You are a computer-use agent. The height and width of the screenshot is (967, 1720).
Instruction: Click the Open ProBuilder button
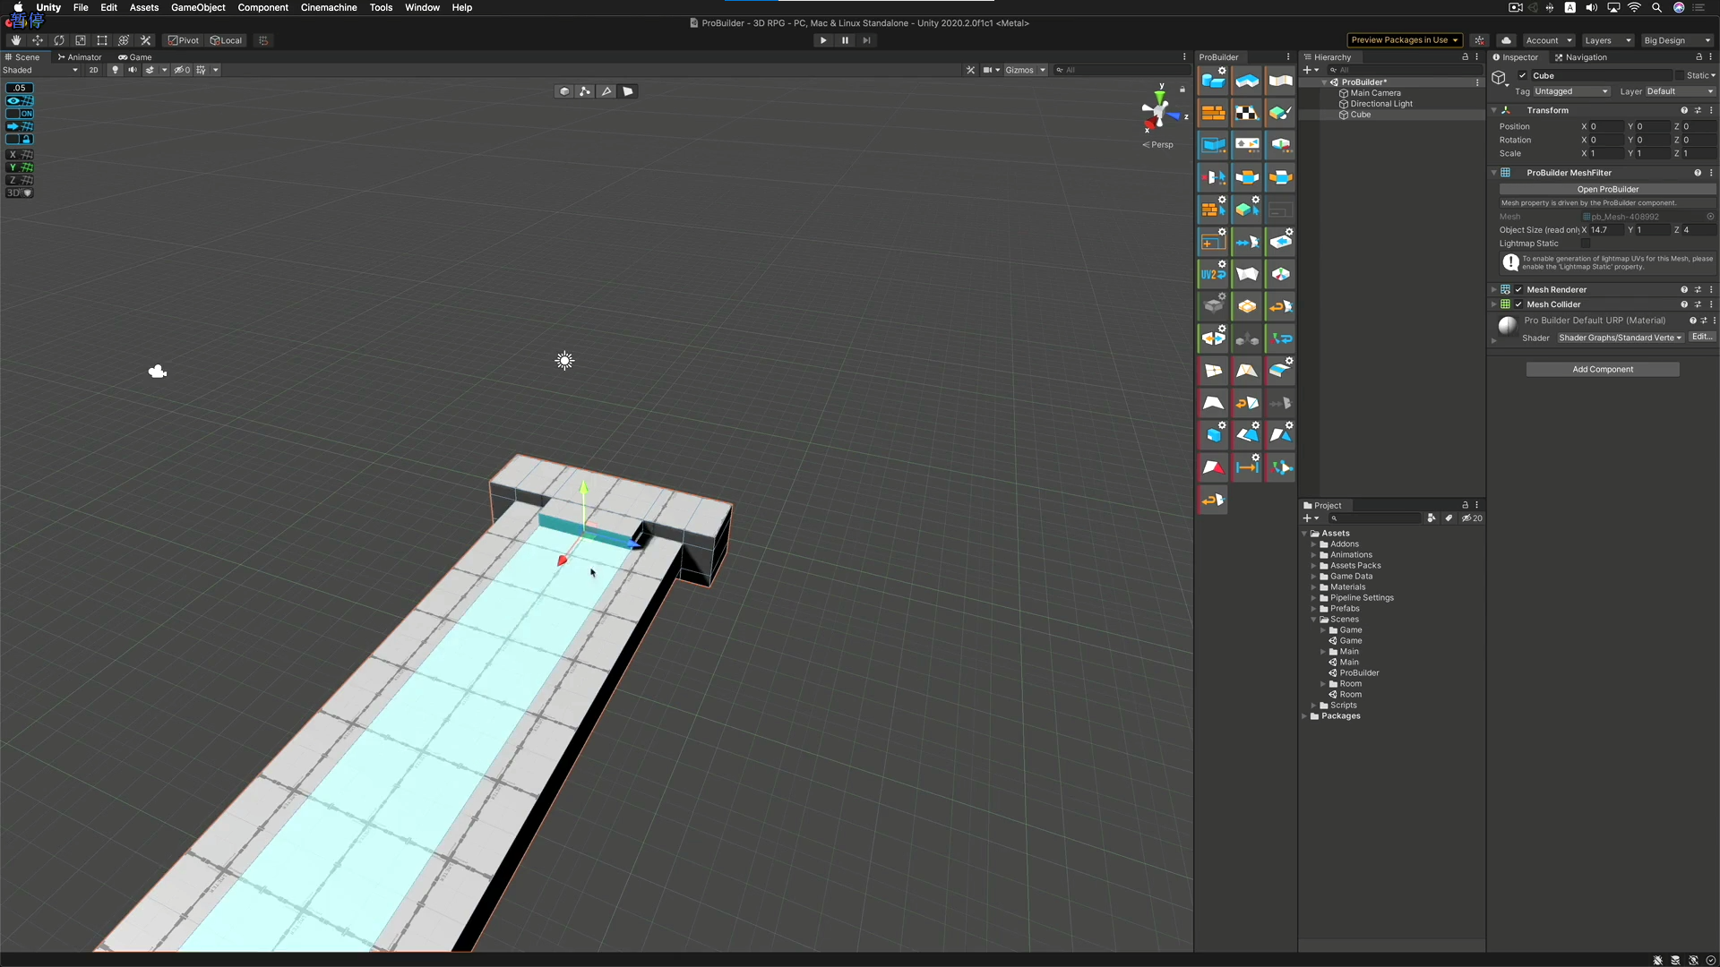[x=1607, y=189]
